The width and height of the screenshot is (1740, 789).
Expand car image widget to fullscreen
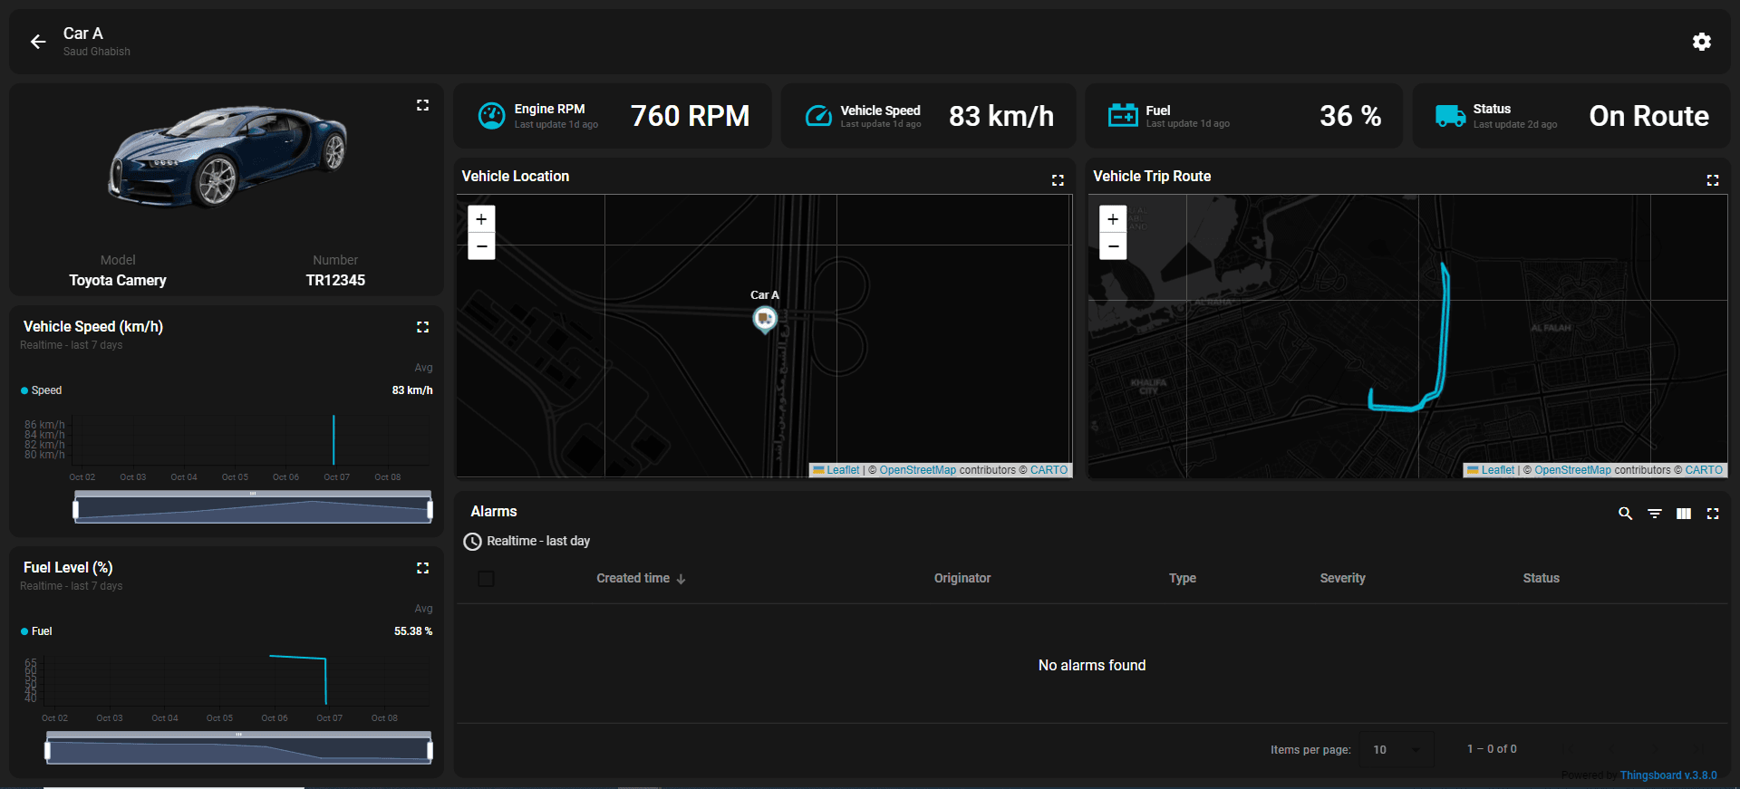click(x=422, y=105)
